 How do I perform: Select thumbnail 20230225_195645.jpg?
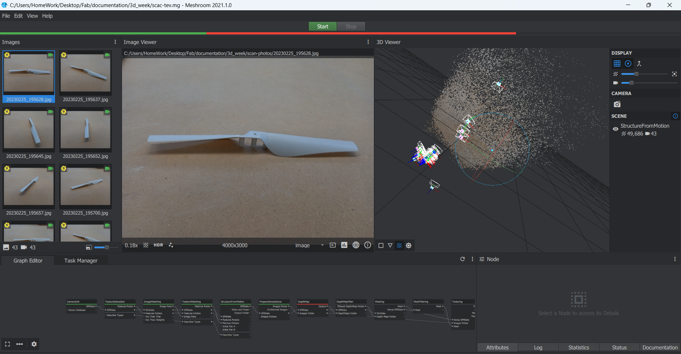pos(29,133)
